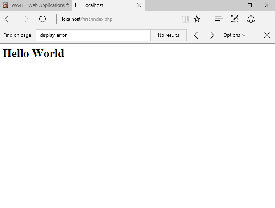
Task: Refresh the localhost page
Action: tap(43, 19)
